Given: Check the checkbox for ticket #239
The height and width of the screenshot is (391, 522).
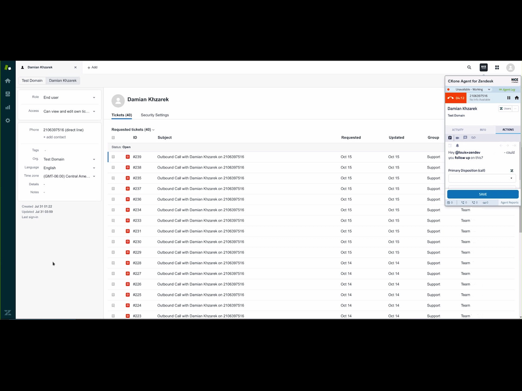Looking at the screenshot, I should pos(113,157).
